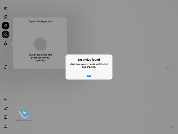
Task: Open the pages overview icon
Action: pyautogui.click(x=6, y=67)
